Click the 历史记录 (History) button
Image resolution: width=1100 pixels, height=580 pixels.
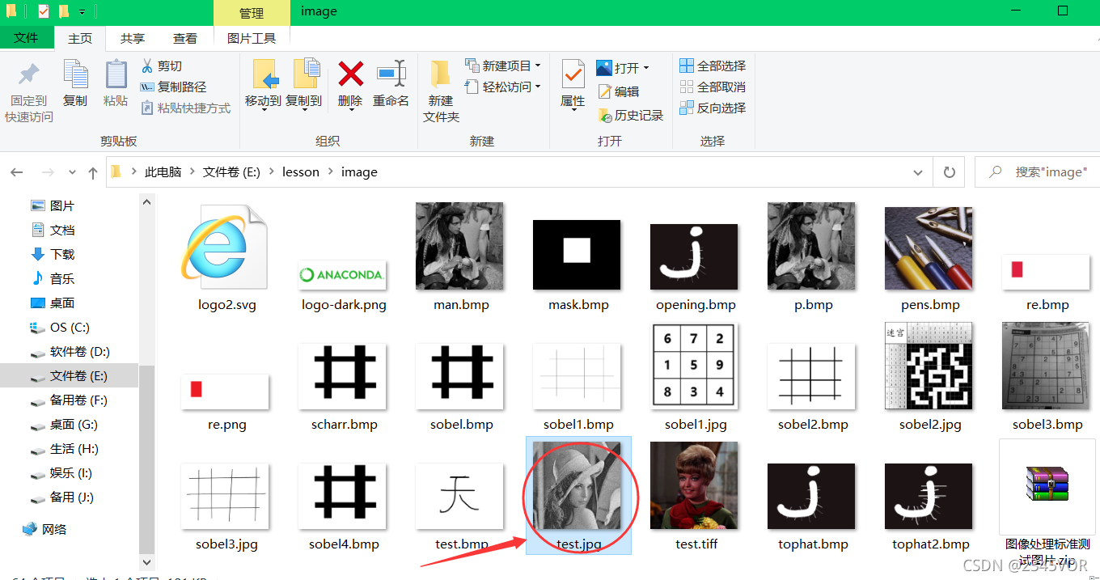point(629,115)
